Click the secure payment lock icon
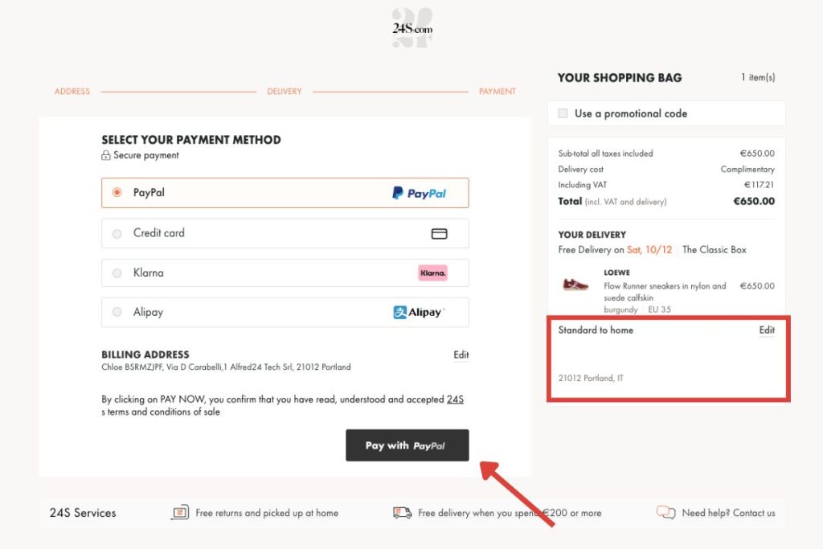 coord(106,156)
